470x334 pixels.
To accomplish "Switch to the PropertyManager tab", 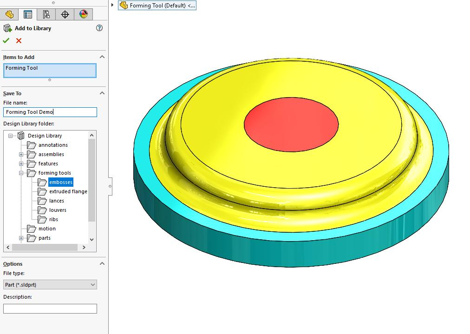I will click(x=28, y=14).
